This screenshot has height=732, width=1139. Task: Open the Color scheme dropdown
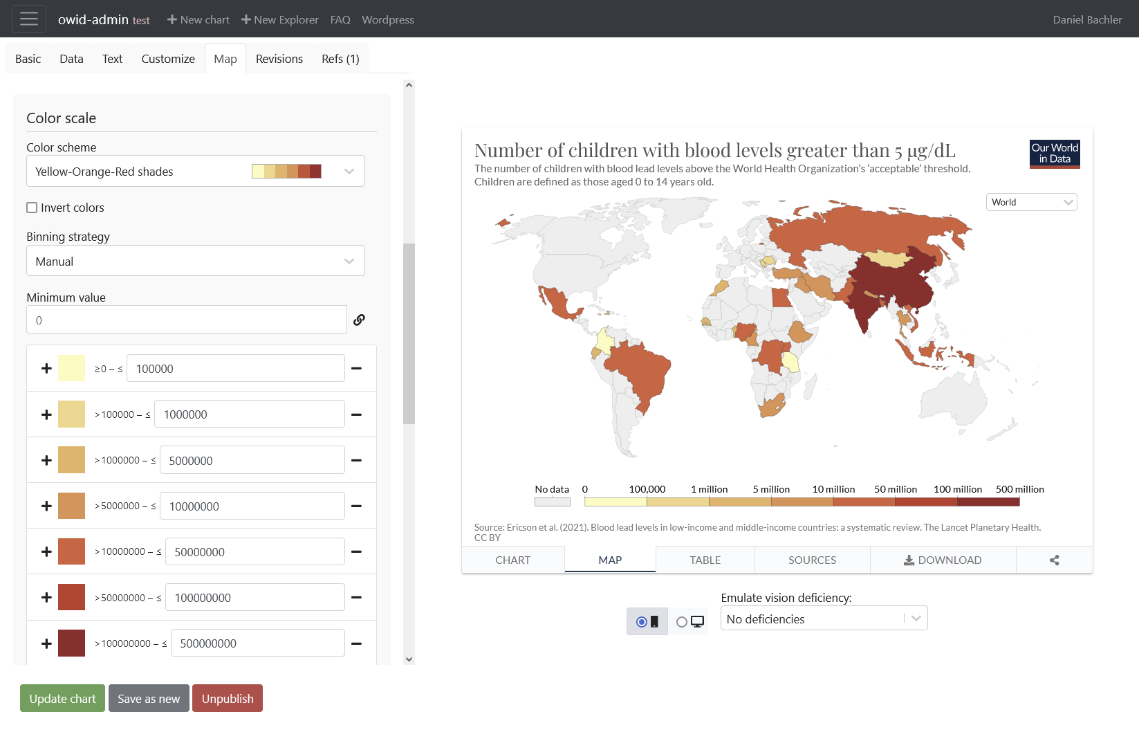coord(196,171)
